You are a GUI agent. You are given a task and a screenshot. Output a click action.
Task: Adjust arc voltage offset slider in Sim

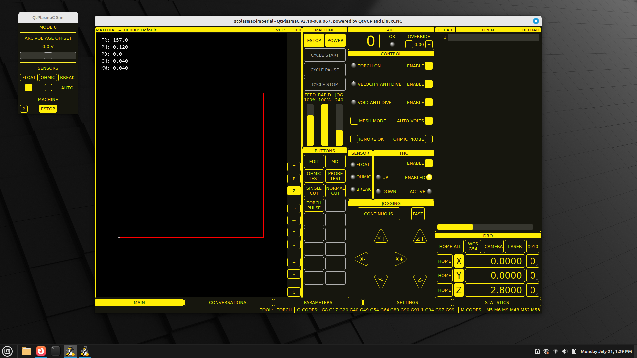[x=48, y=56]
